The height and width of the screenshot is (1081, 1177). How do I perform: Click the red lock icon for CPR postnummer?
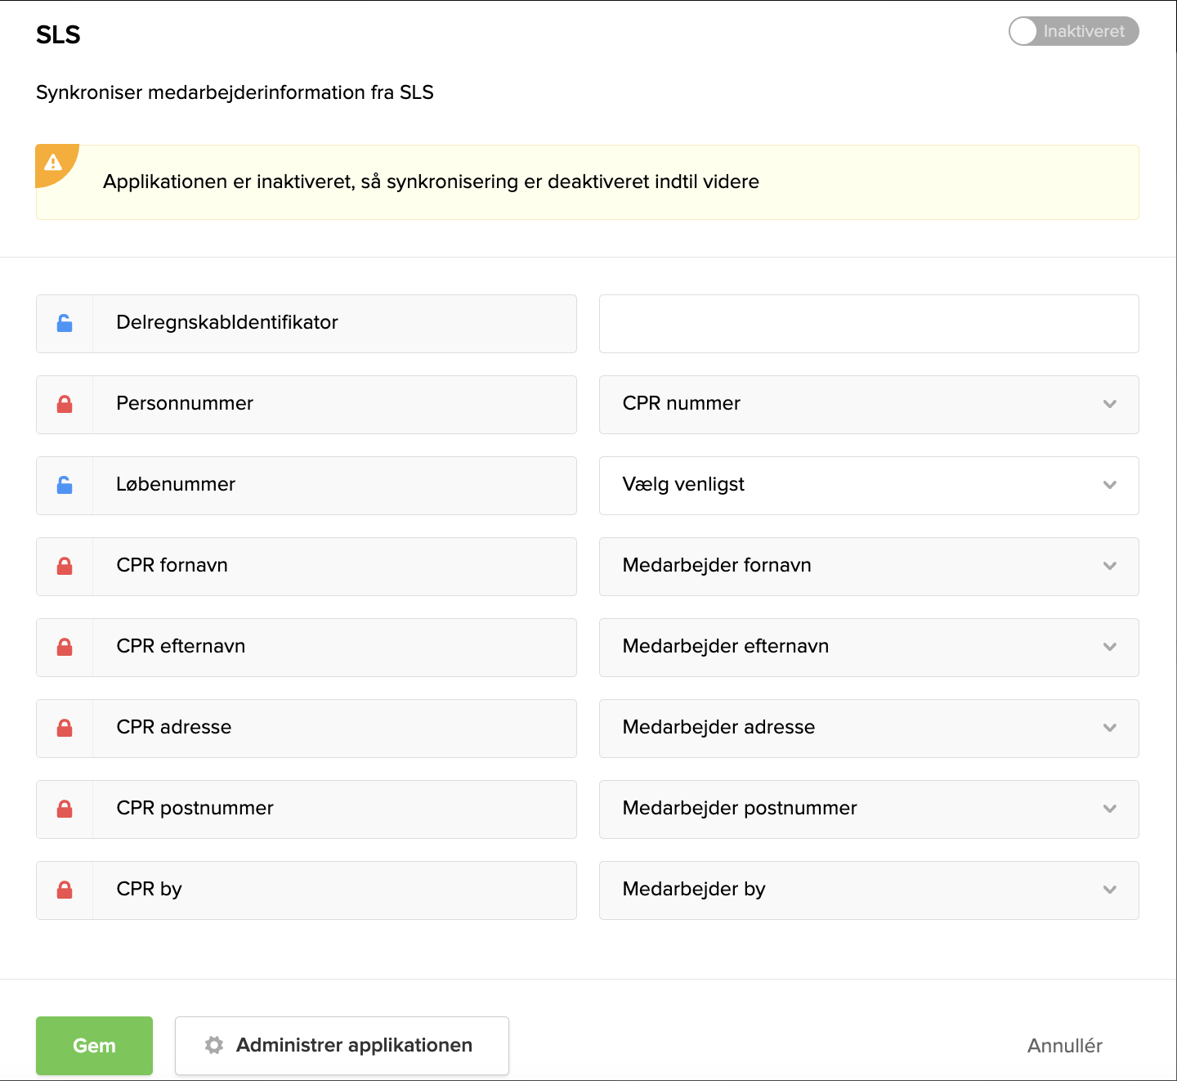click(x=65, y=809)
